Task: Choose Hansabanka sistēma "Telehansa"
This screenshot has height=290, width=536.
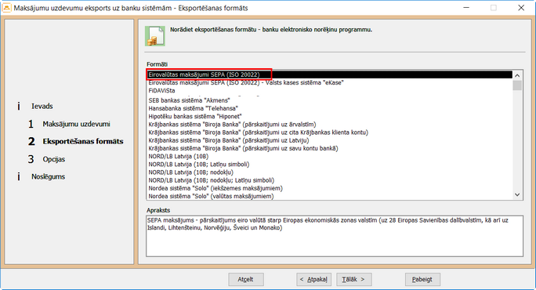Action: click(x=330, y=108)
